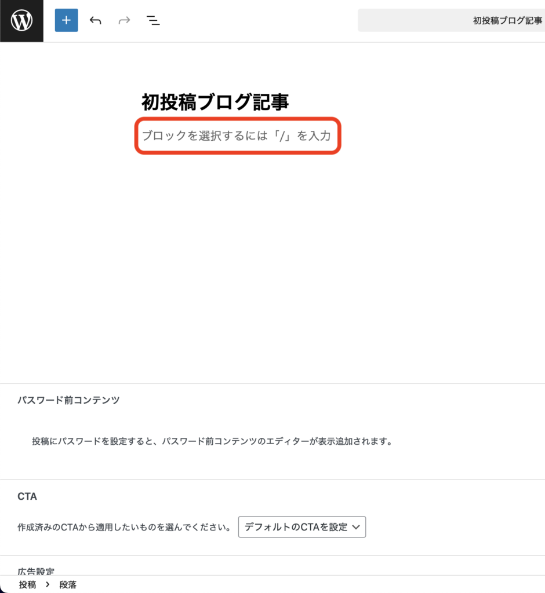The width and height of the screenshot is (545, 593).
Task: Click the post title 初投稿ブログ記事 heading
Action: (215, 103)
